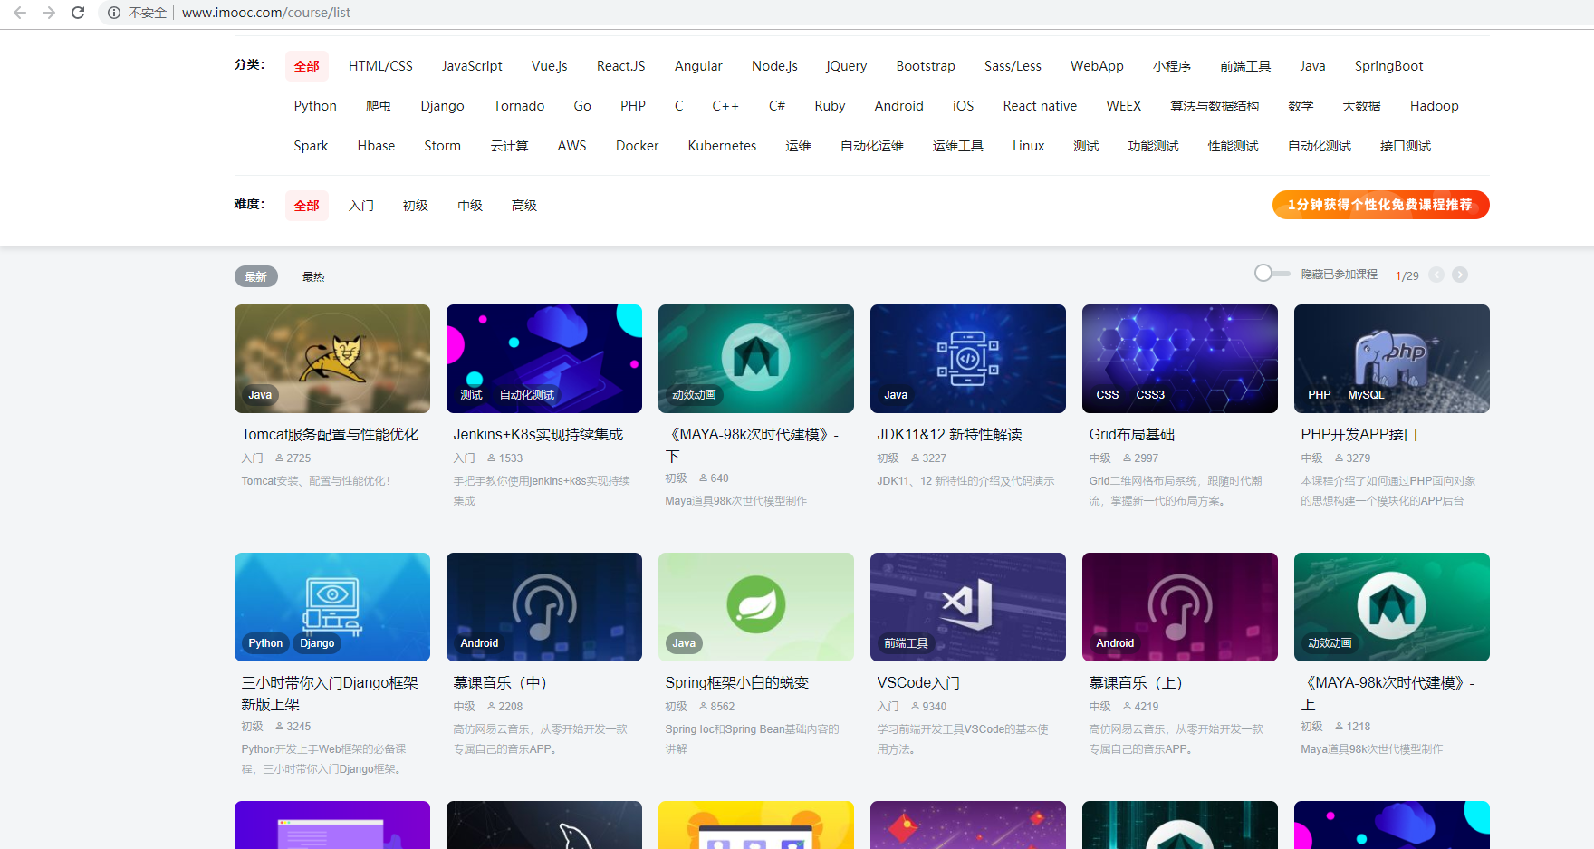This screenshot has height=849, width=1594.
Task: Open the 慕课音乐（上）course thumbnail
Action: click(x=1180, y=607)
